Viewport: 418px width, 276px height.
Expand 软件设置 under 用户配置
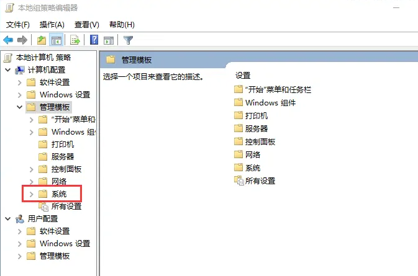point(19,231)
